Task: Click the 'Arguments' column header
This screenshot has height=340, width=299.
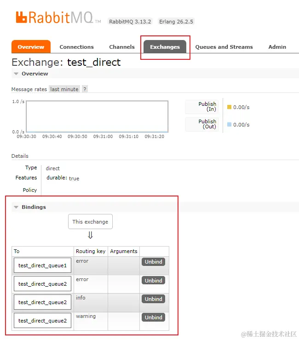Action: [x=124, y=251]
